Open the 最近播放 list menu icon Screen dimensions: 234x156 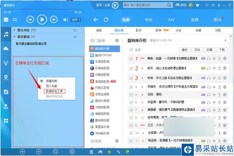point(75,37)
